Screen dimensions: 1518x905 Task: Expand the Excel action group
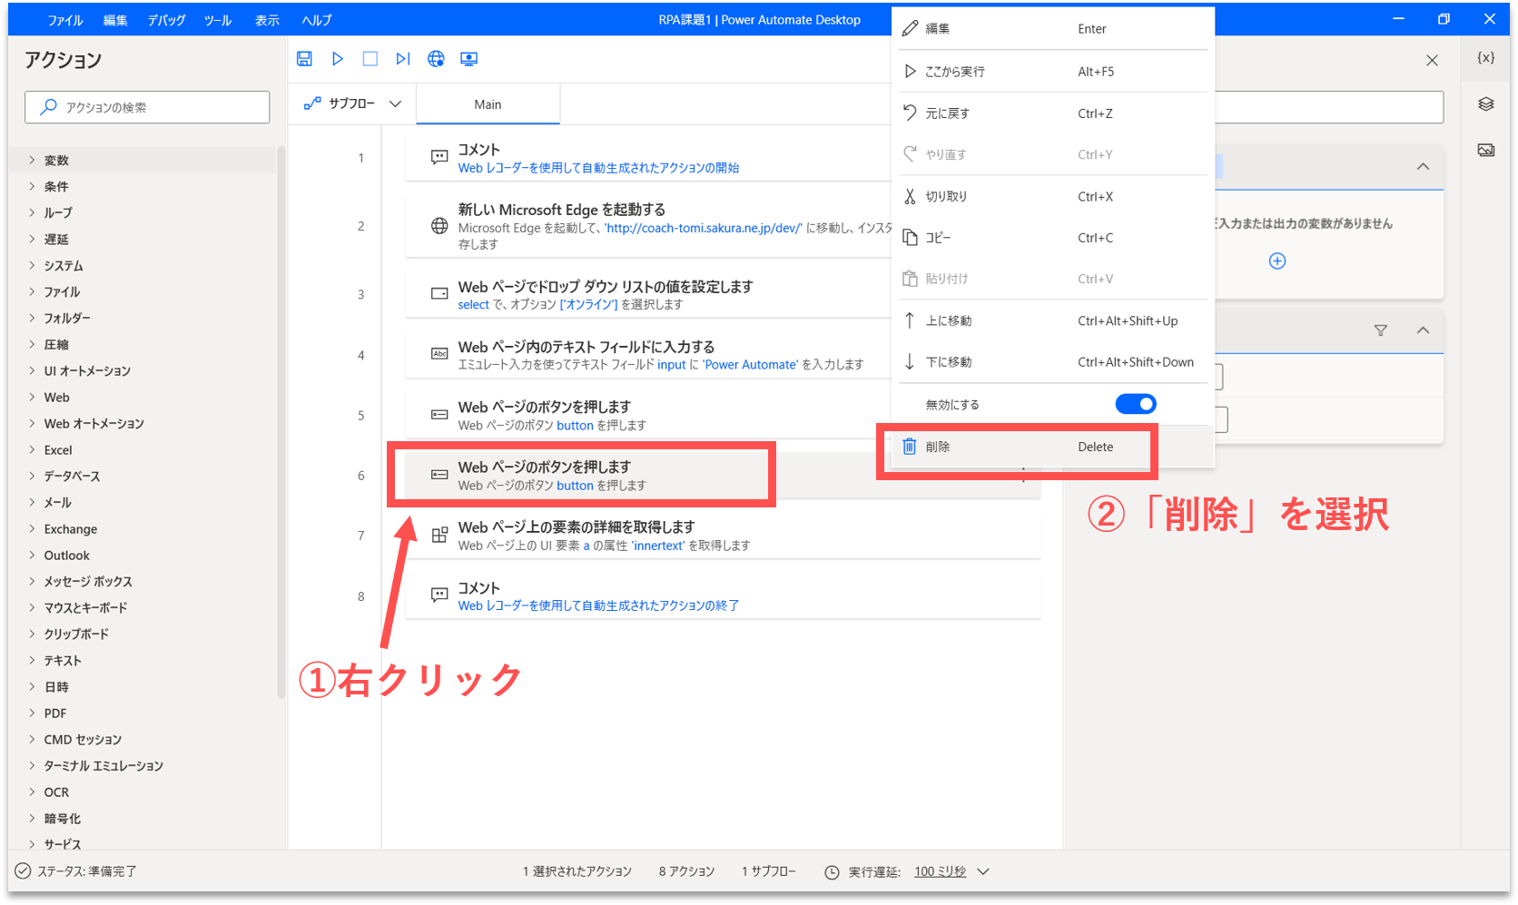tap(58, 450)
